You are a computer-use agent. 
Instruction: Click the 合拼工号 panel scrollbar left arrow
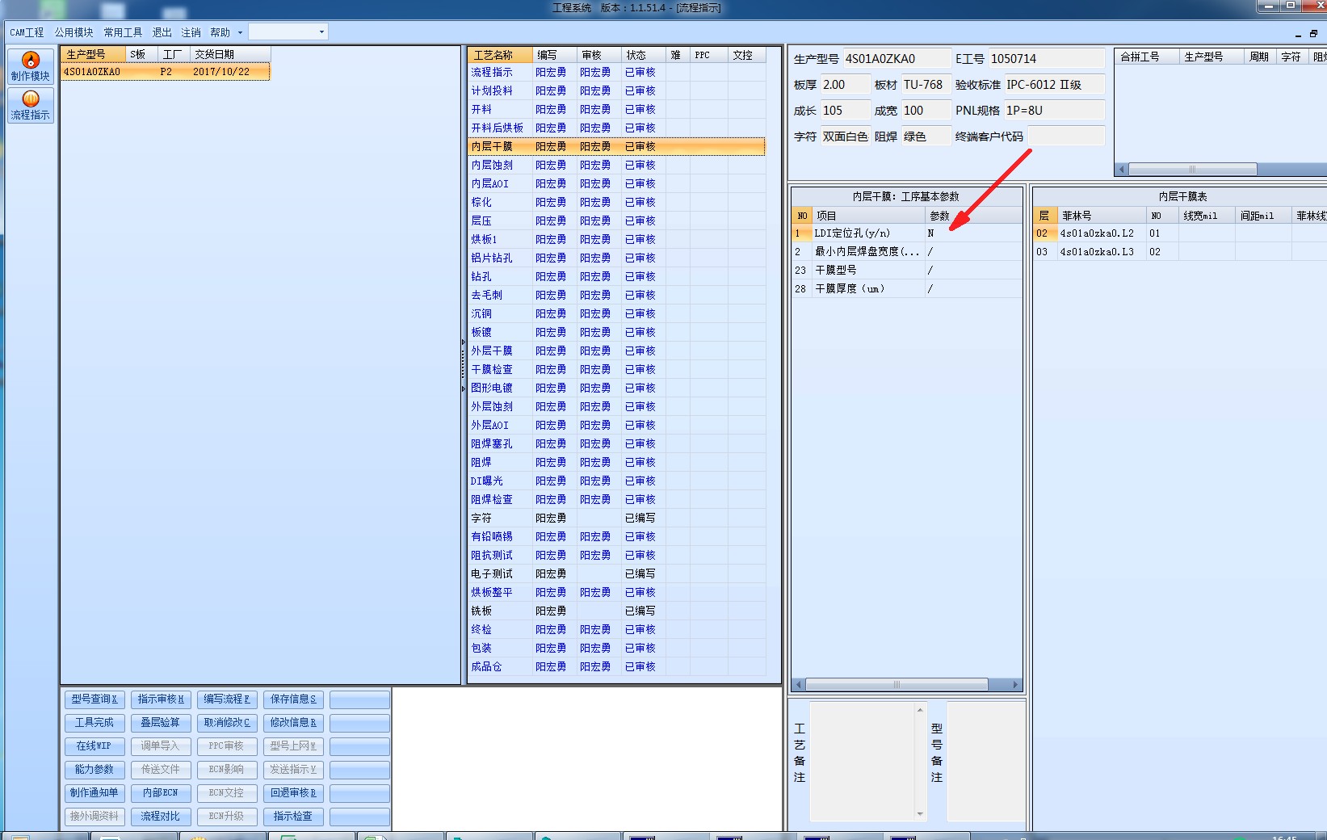point(1121,170)
